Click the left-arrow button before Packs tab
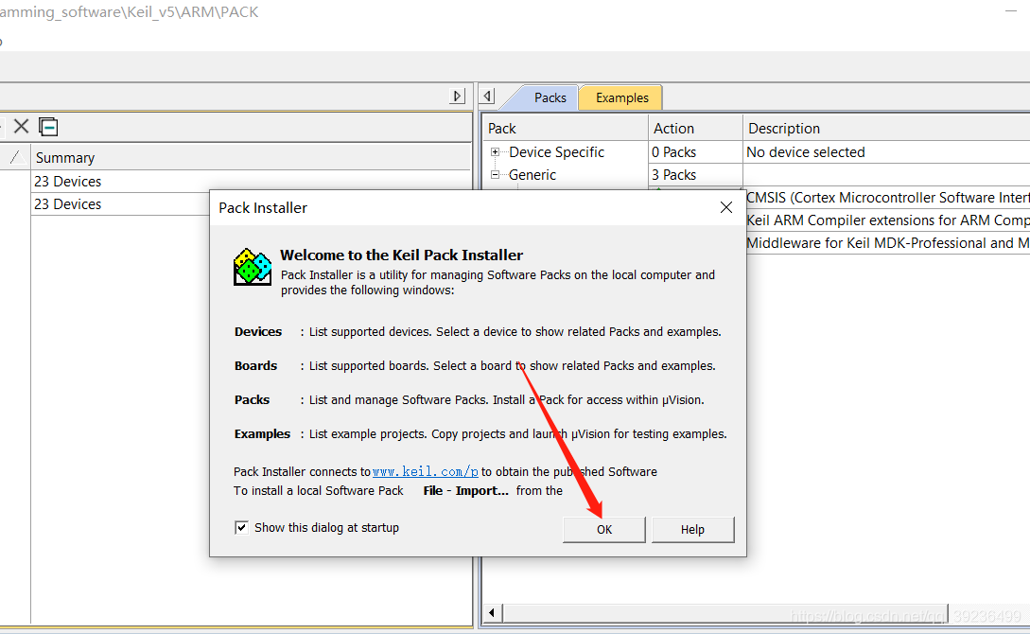The height and width of the screenshot is (634, 1030). (487, 96)
